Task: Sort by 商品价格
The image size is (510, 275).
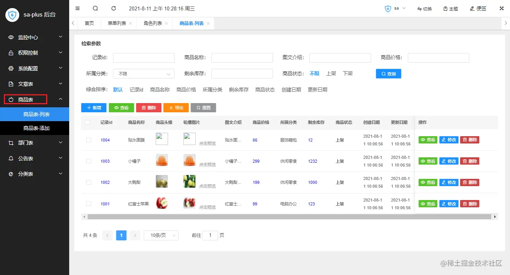Action: click(x=186, y=90)
